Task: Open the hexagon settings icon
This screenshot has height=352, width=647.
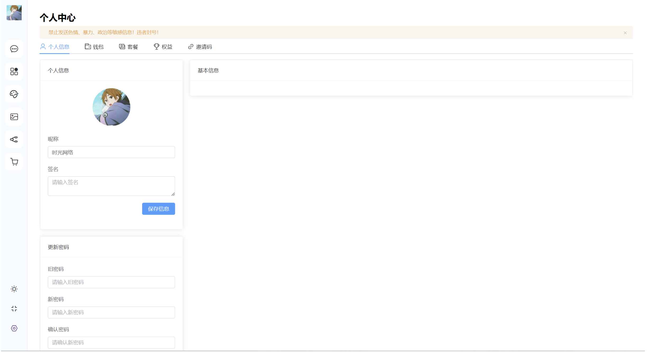Action: (14, 328)
